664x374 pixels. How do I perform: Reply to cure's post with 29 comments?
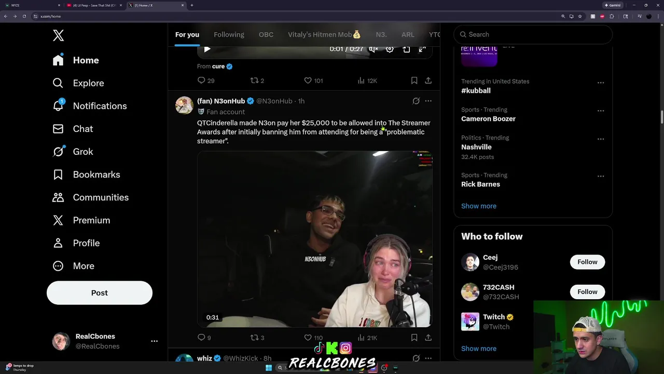pyautogui.click(x=206, y=81)
